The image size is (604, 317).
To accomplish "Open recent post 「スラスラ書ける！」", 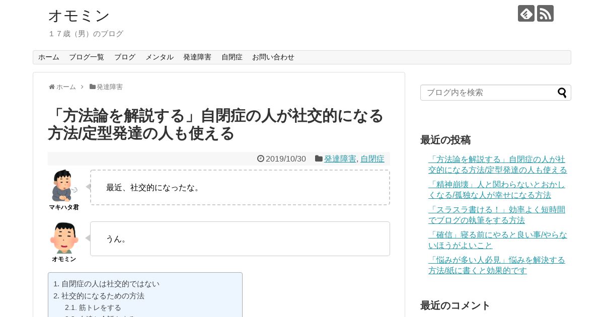I will tap(497, 215).
